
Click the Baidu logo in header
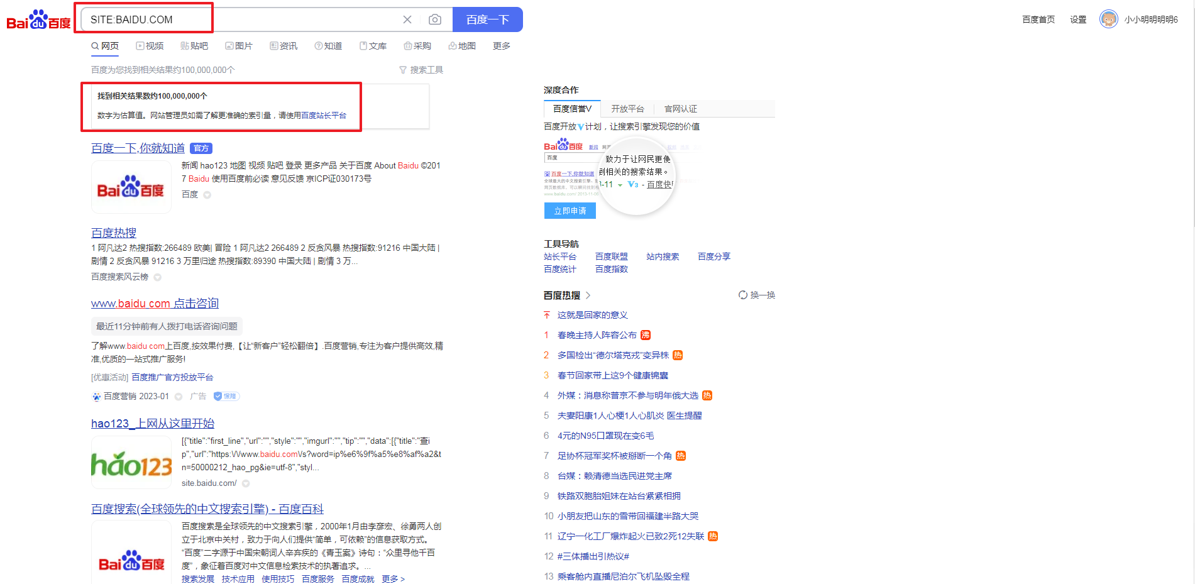pyautogui.click(x=38, y=19)
